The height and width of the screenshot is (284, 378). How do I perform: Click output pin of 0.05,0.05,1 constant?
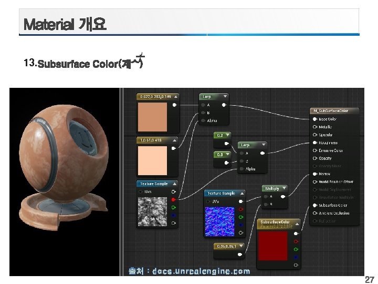[x=240, y=255]
